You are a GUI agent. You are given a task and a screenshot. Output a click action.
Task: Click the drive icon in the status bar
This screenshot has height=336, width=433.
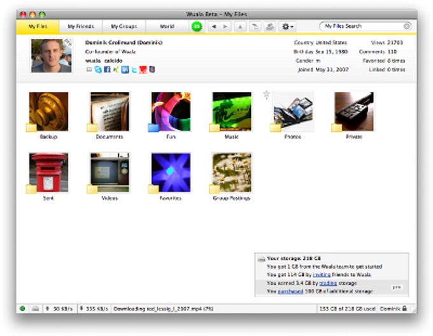pos(35,309)
